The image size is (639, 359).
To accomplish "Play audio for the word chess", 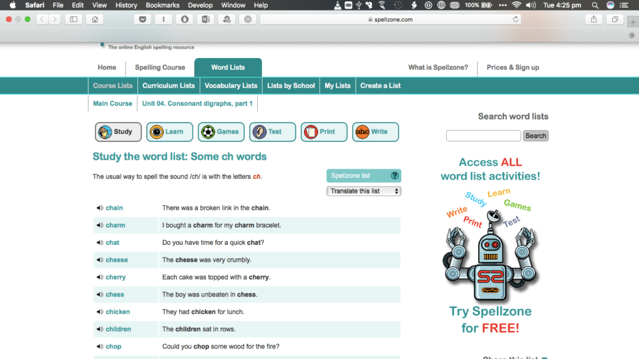I will tap(100, 295).
